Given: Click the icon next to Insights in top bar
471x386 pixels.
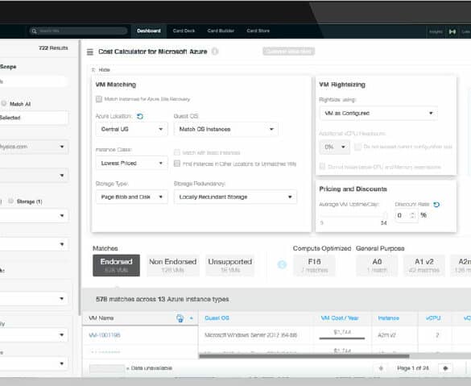Looking at the screenshot, I should (452, 31).
